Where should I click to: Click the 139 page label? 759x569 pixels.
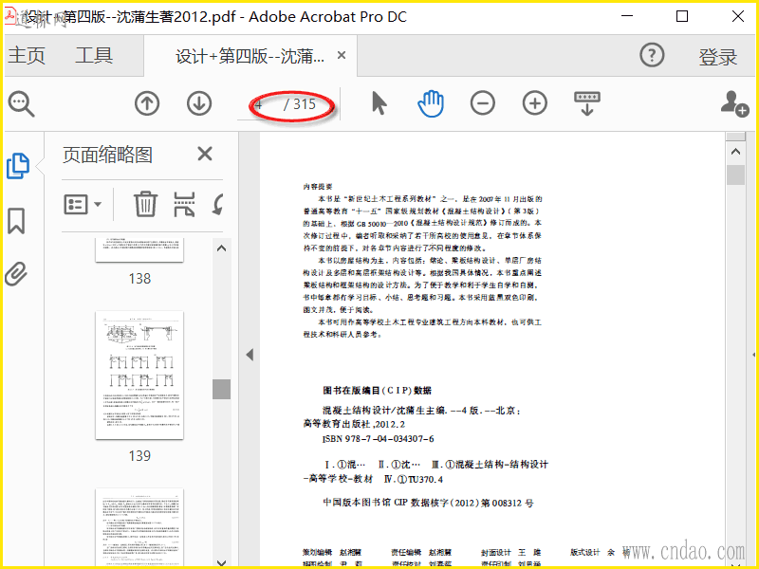tap(139, 456)
